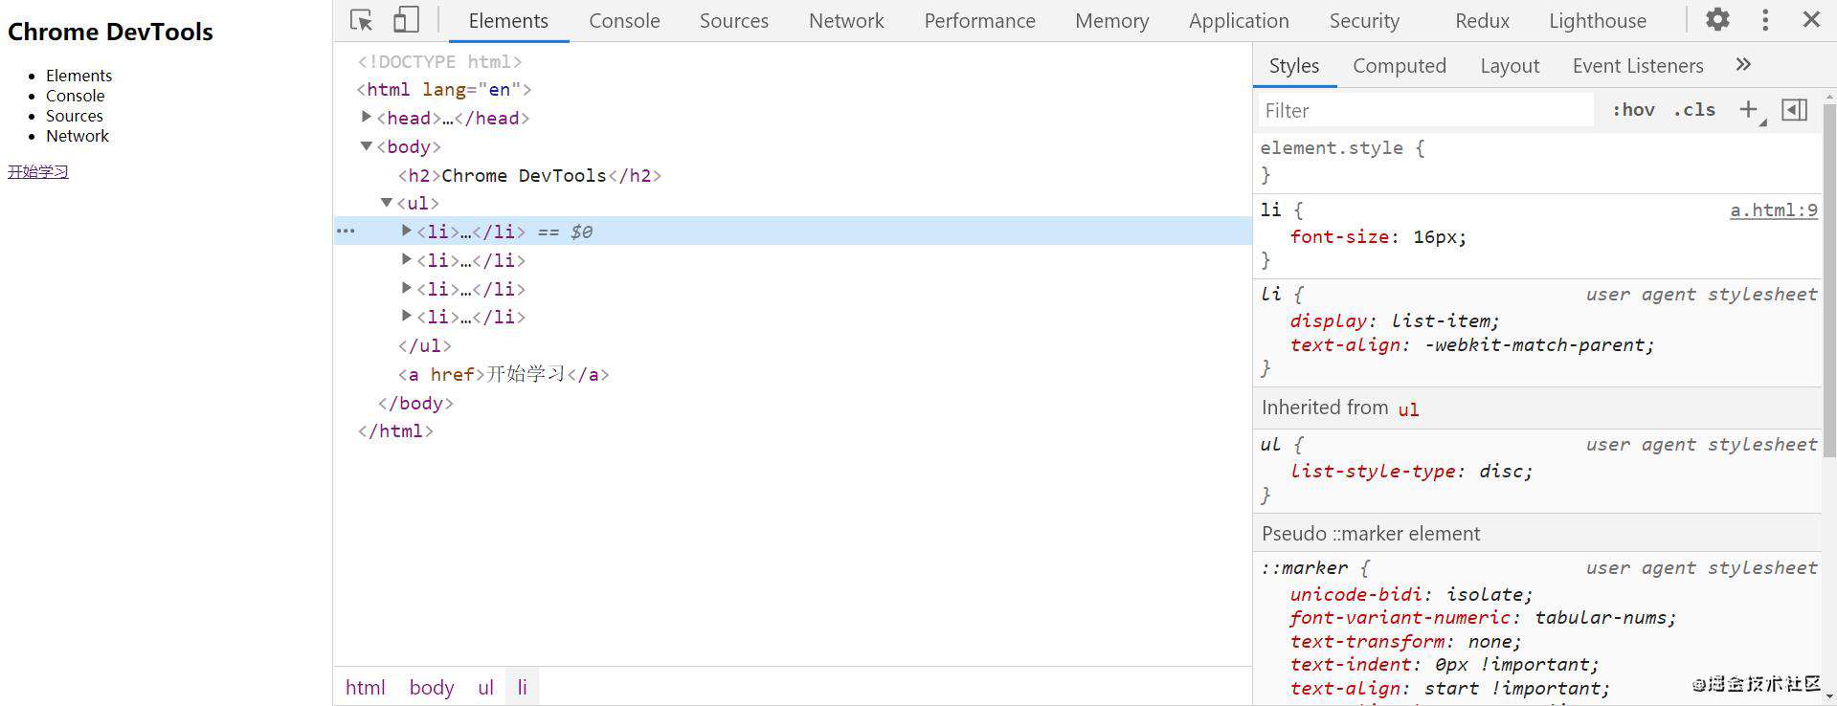Select the closing </ul> tag line

(x=425, y=345)
